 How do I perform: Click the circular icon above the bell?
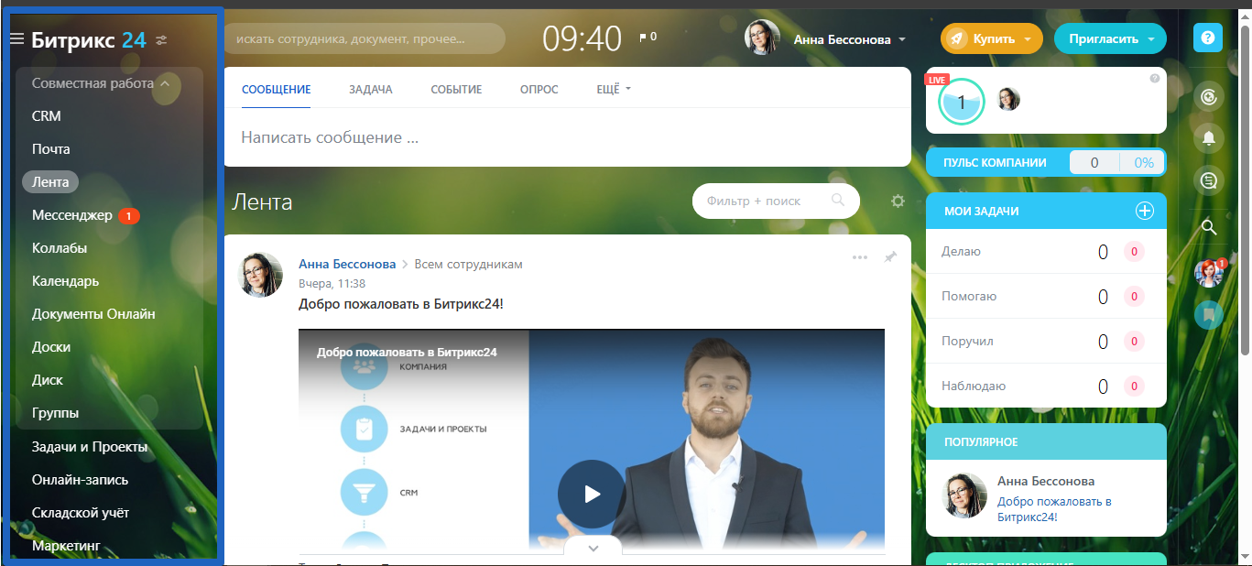coord(1208,97)
